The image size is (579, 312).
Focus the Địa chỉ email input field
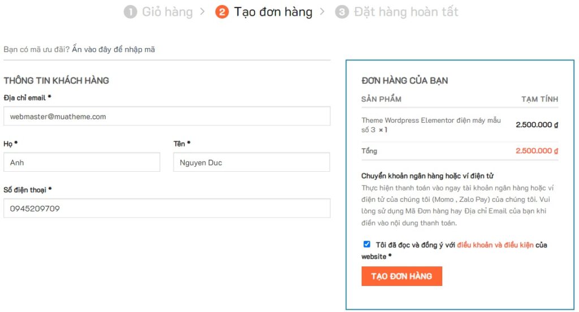click(x=167, y=117)
